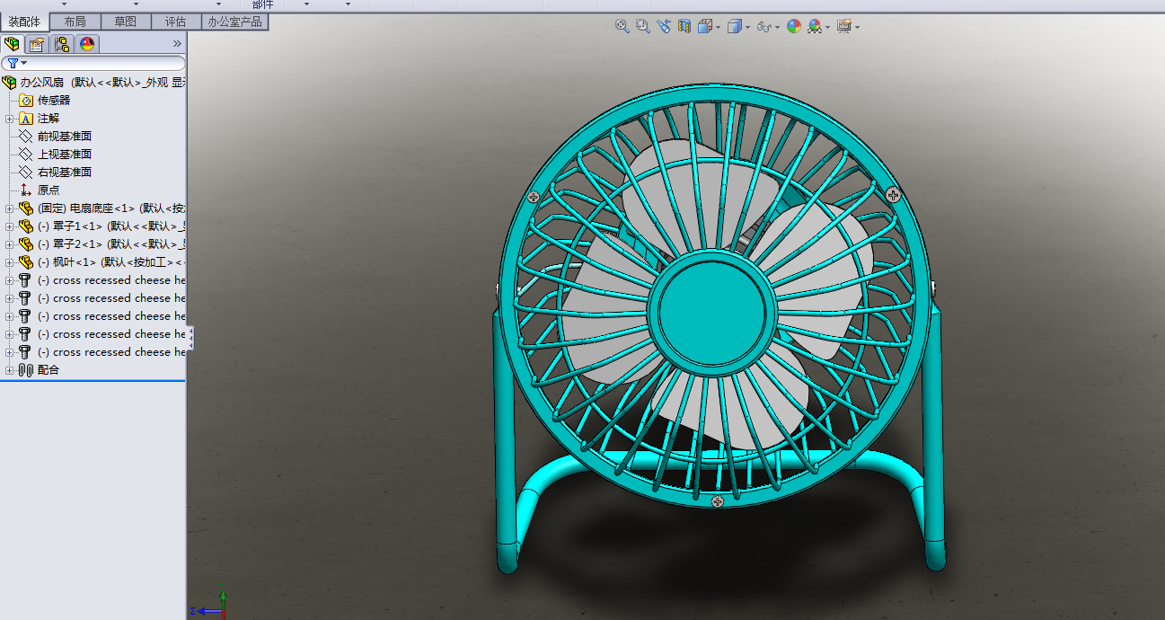Open the DisplayManager color wheel tab
This screenshot has width=1165, height=620.
(x=87, y=44)
